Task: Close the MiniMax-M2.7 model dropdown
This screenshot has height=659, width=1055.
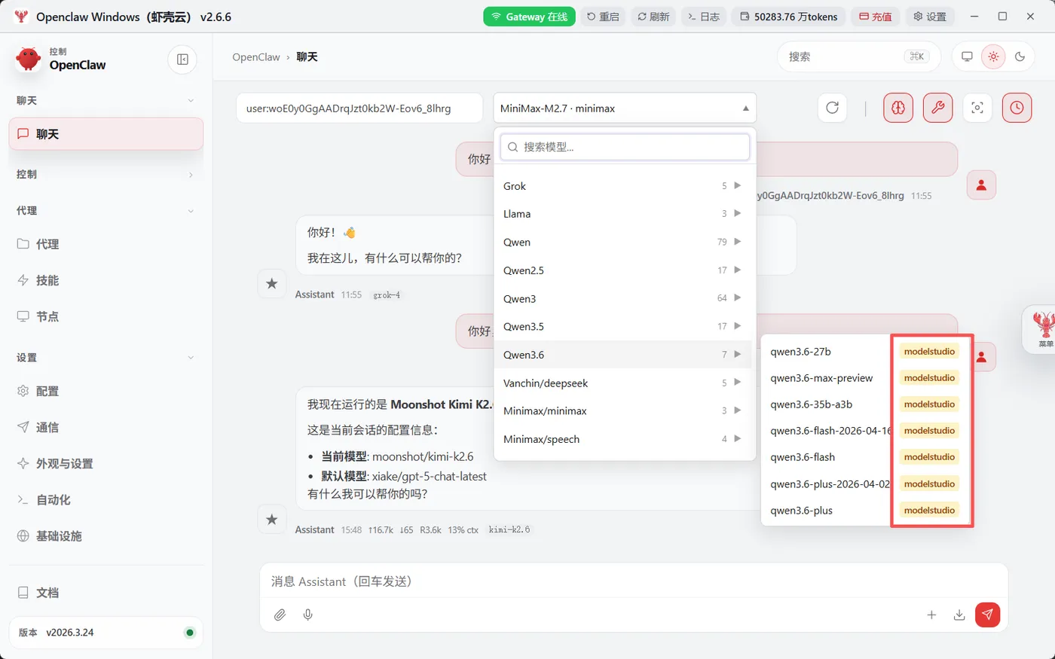Action: click(625, 108)
